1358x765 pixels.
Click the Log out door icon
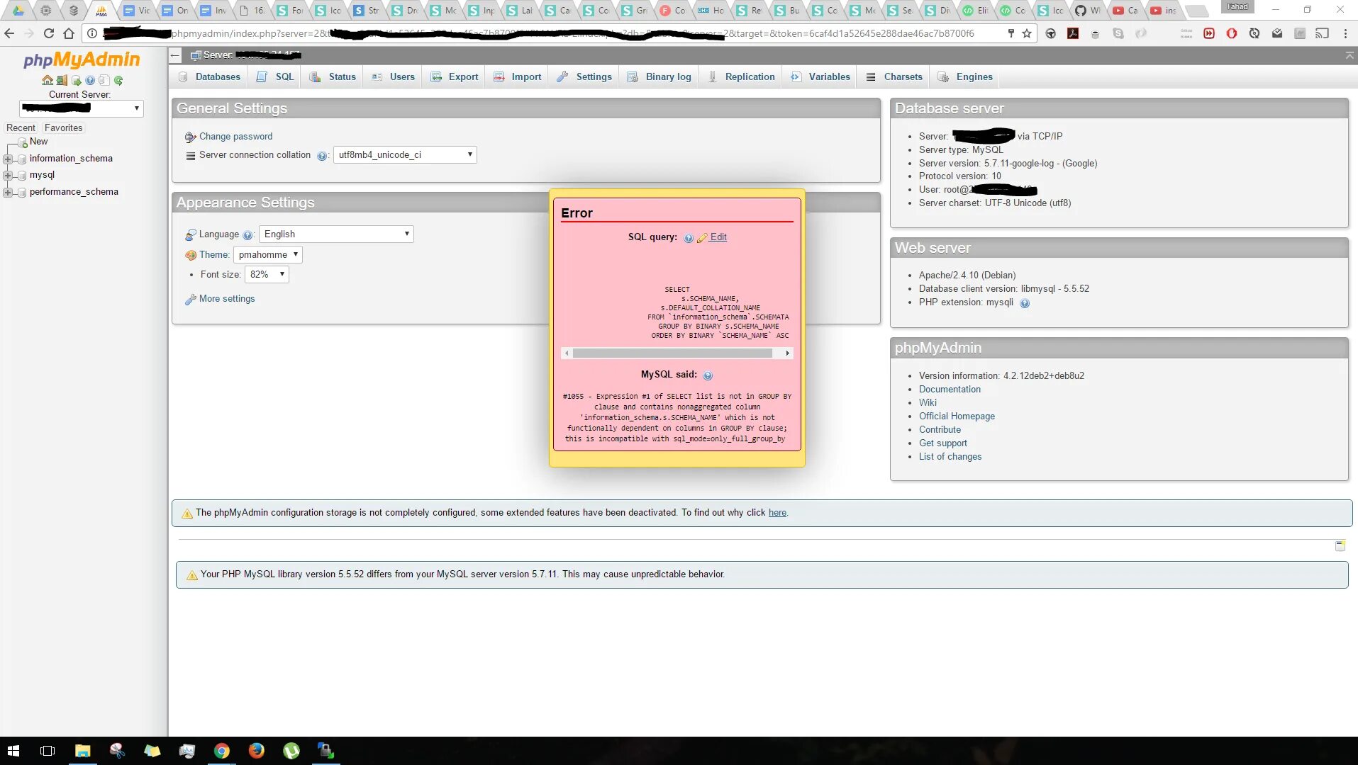[62, 80]
